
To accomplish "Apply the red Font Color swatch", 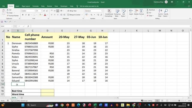I will 45,15.
